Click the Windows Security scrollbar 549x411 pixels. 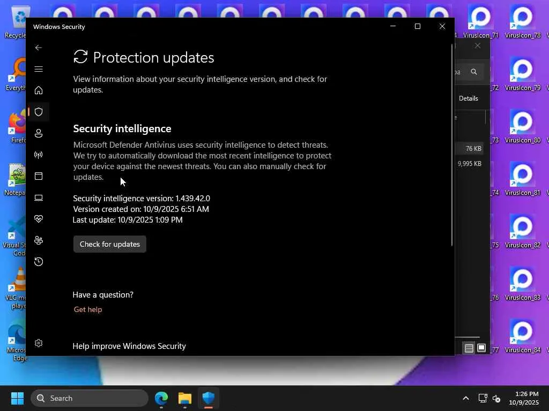(x=451, y=145)
